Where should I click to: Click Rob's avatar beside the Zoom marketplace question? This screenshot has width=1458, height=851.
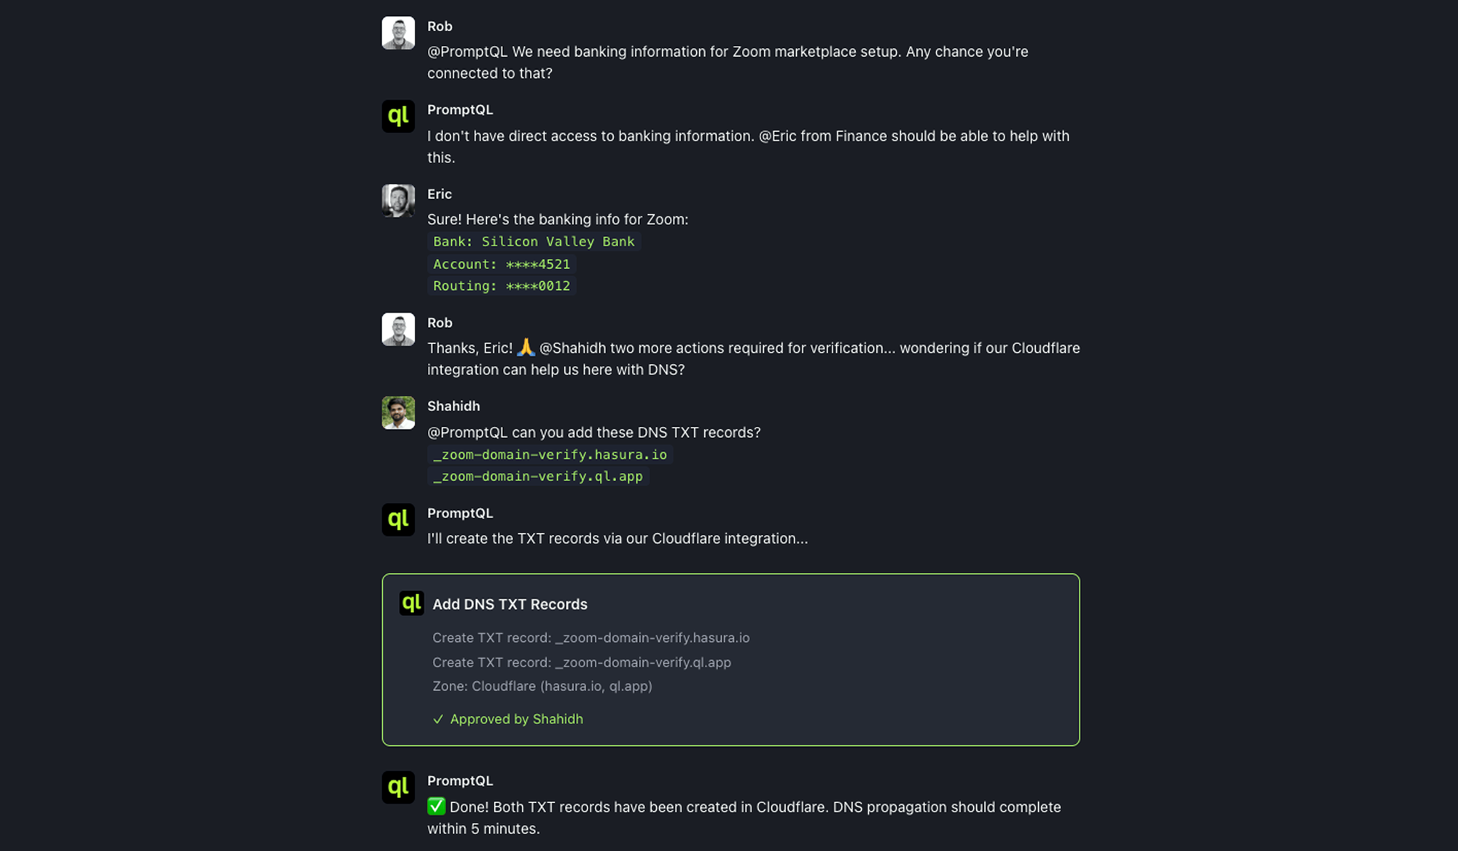[398, 33]
